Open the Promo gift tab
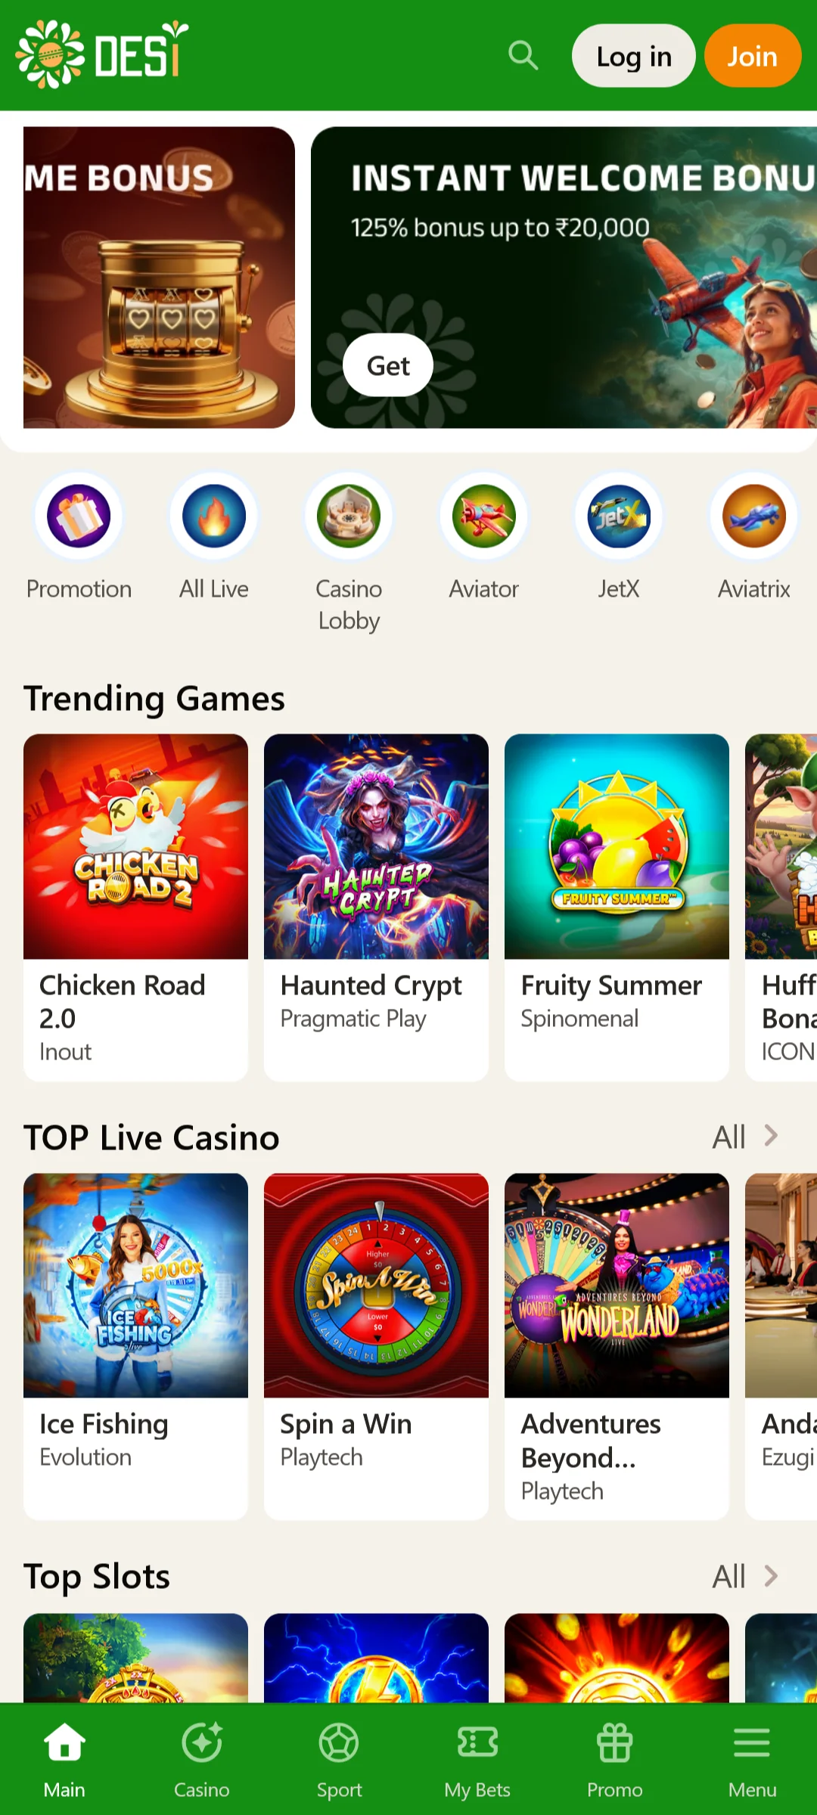817x1815 pixels. (x=614, y=1760)
